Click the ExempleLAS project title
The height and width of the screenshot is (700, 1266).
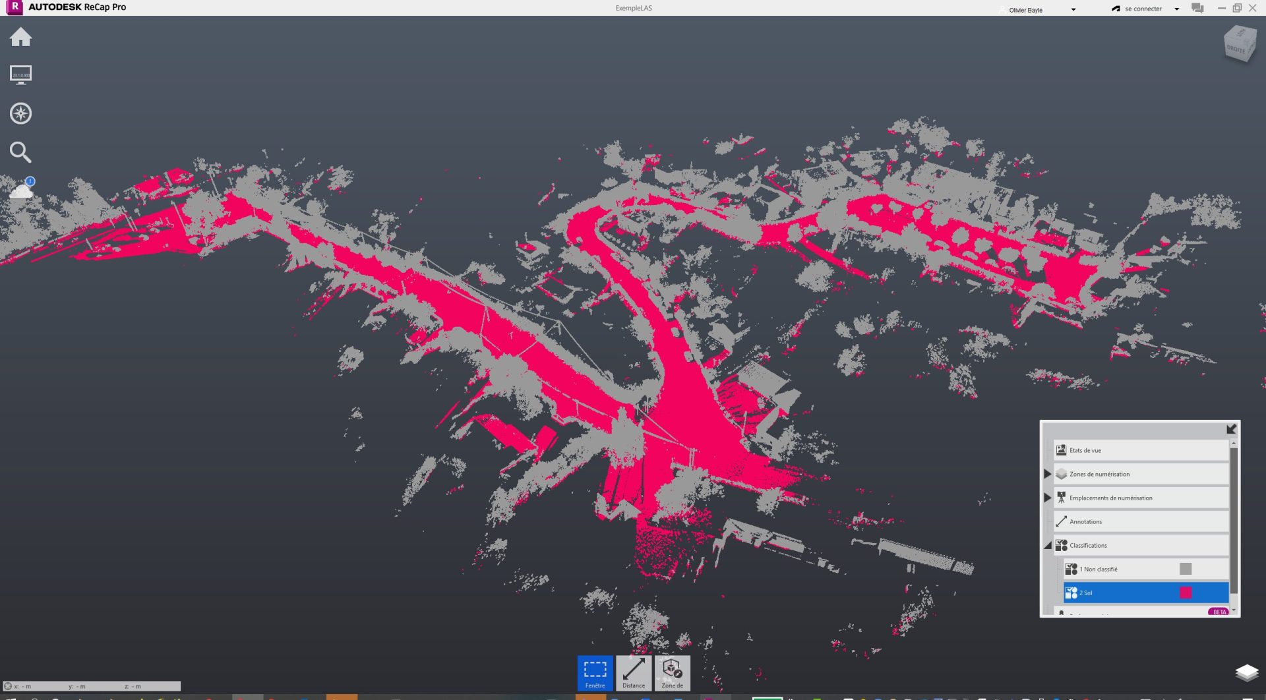(632, 8)
